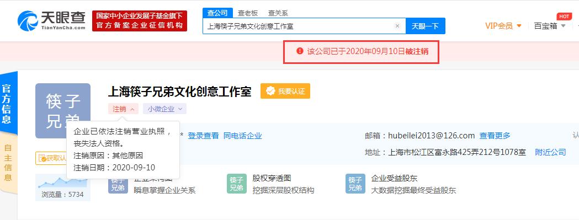Image resolution: width=579 pixels, height=220 pixels.
Task: Open the 股权穿透图 green icon
Action: pos(237,184)
